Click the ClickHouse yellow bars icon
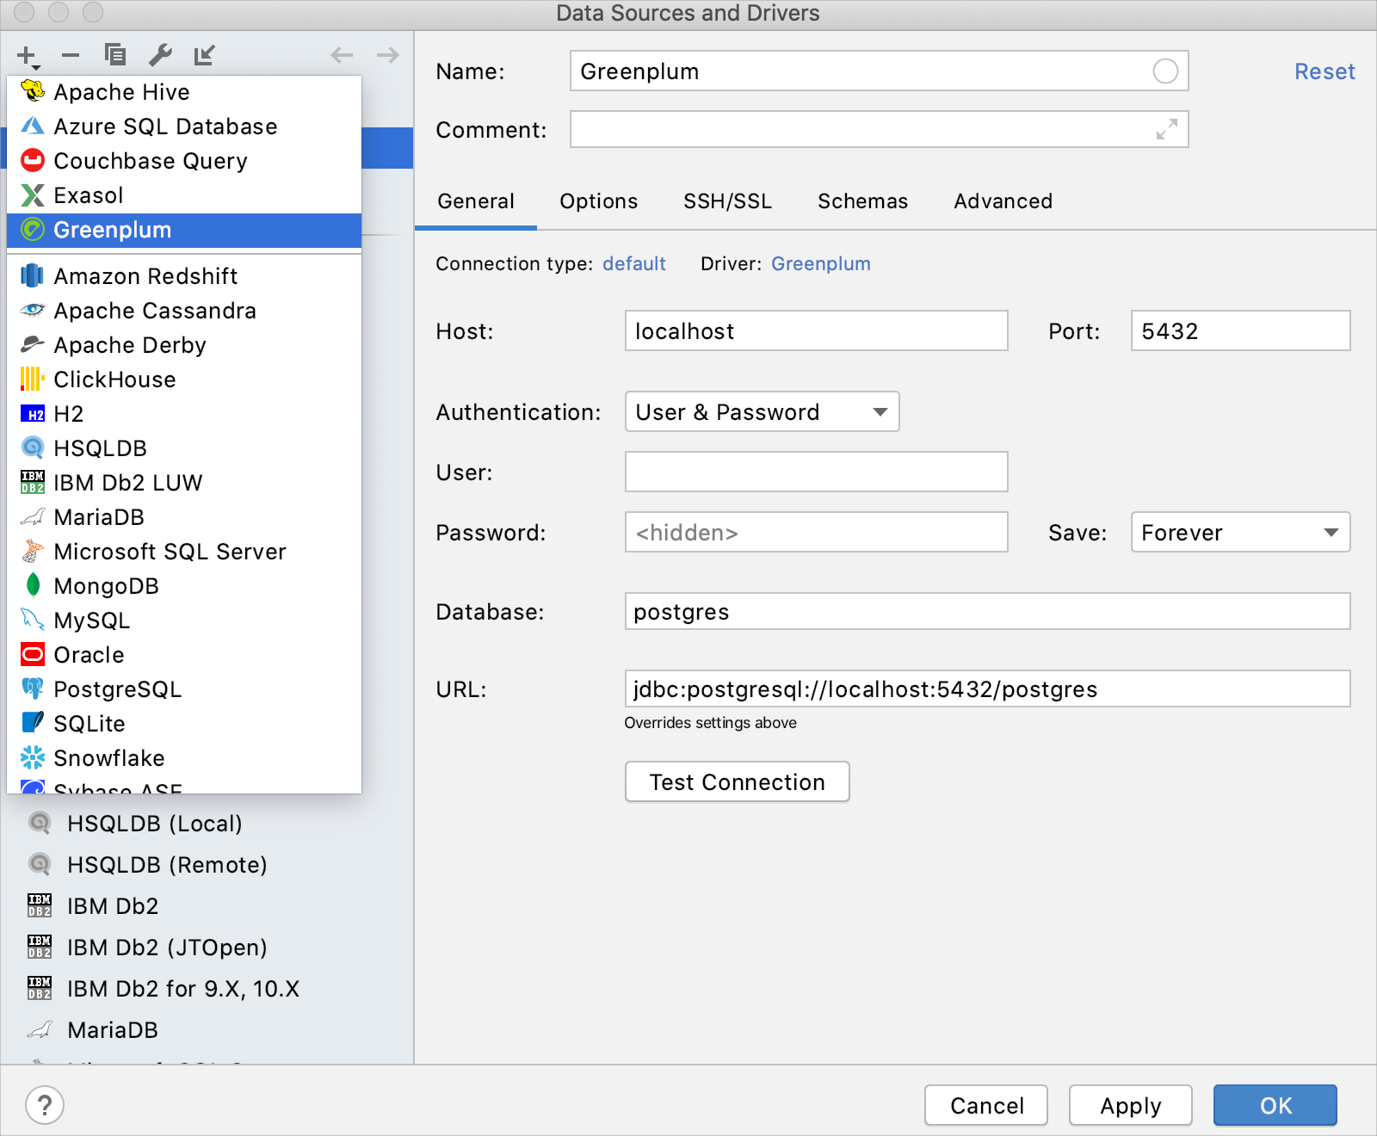 (x=33, y=379)
